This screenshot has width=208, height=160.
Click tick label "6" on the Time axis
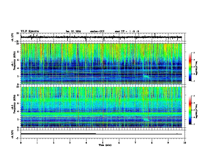pos(119,143)
